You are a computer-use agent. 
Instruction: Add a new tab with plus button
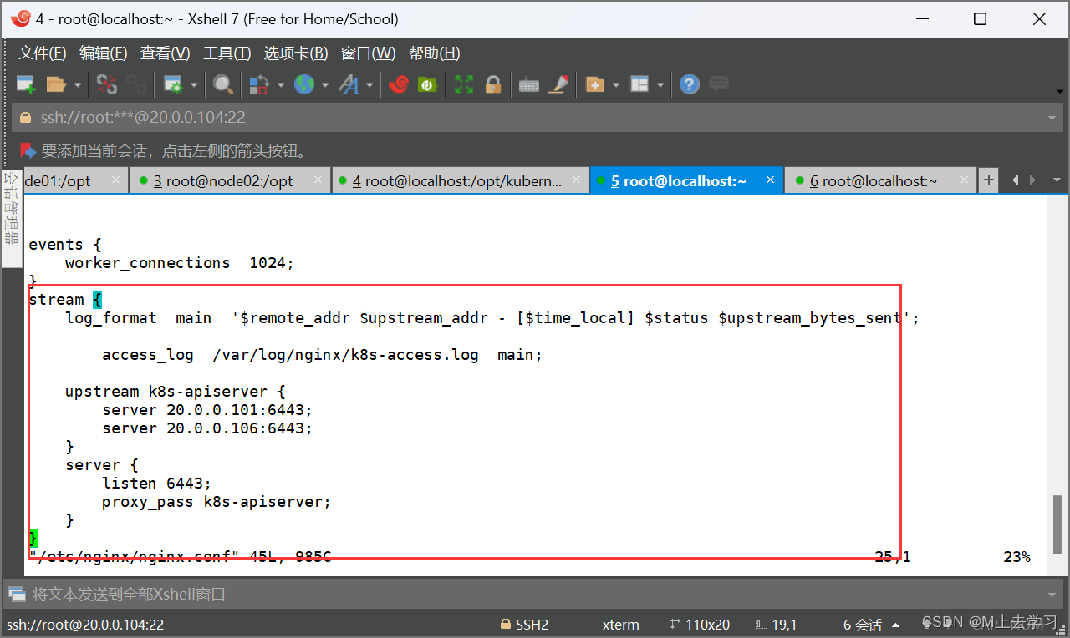[x=989, y=180]
